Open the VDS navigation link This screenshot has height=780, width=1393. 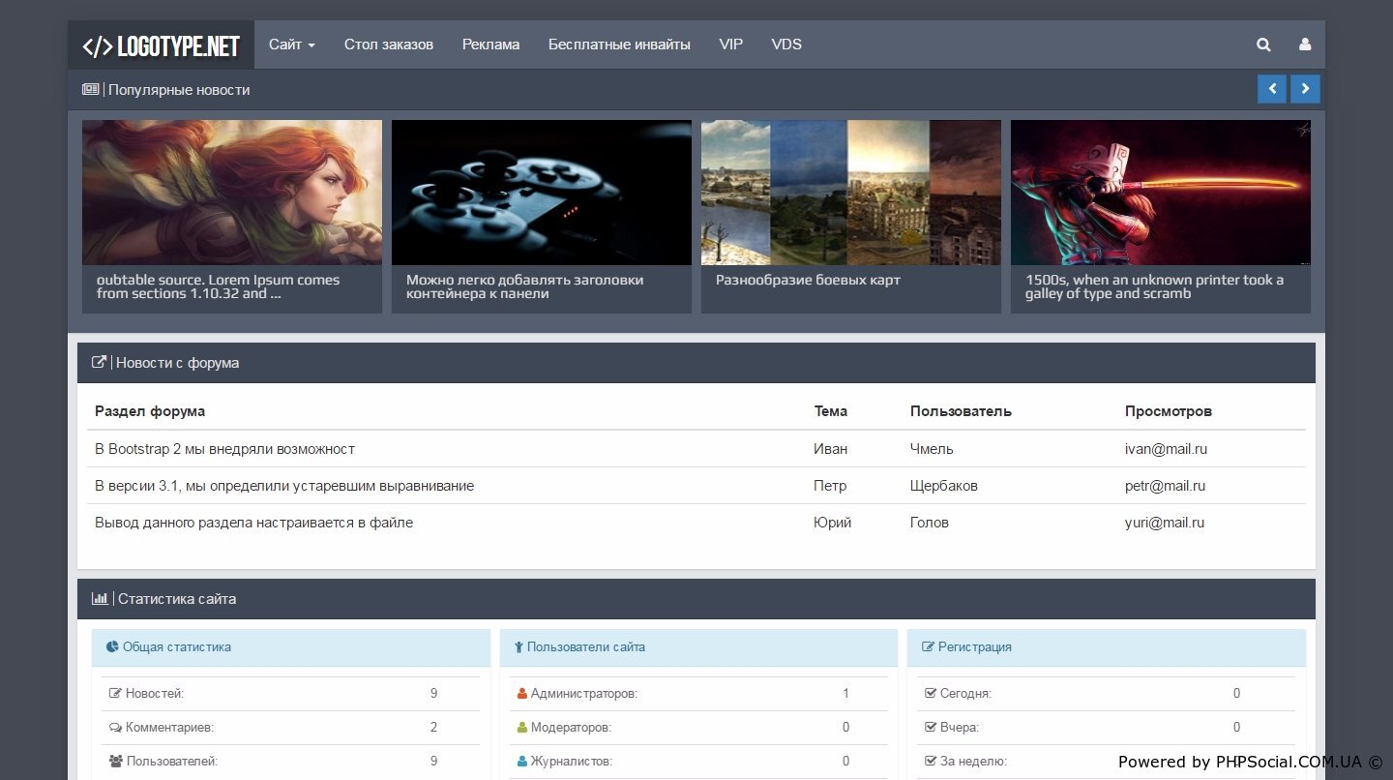point(786,45)
